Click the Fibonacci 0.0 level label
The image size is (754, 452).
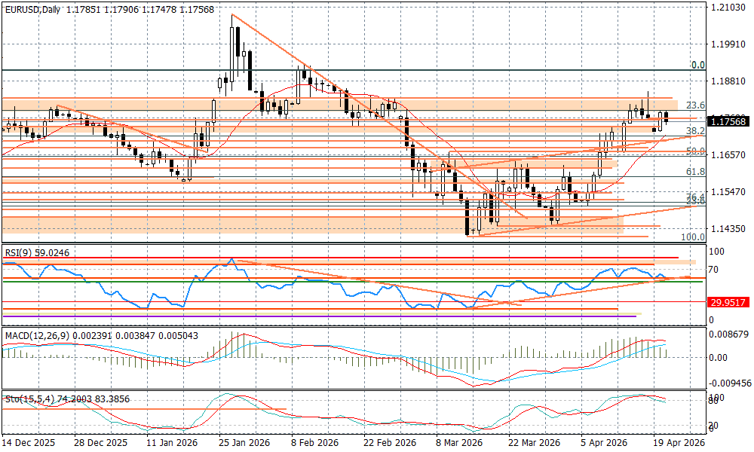point(698,66)
